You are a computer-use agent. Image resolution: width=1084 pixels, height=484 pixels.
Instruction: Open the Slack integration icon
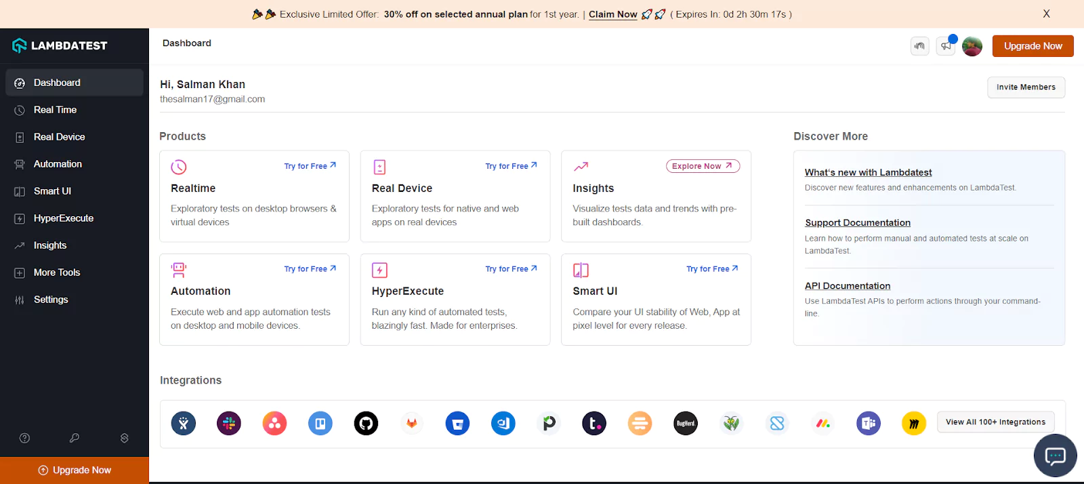[229, 424]
